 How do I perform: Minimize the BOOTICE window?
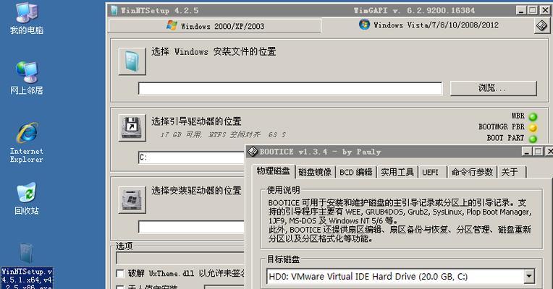(x=527, y=152)
